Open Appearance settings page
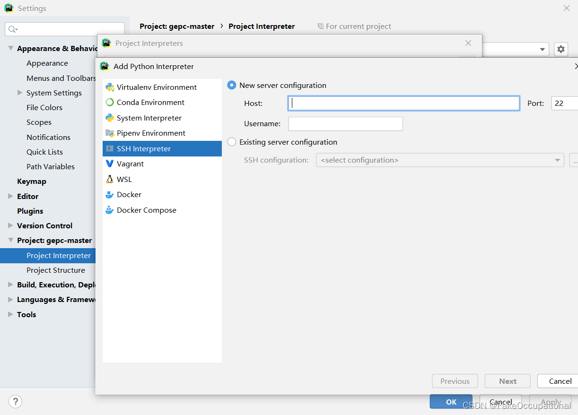 click(47, 63)
